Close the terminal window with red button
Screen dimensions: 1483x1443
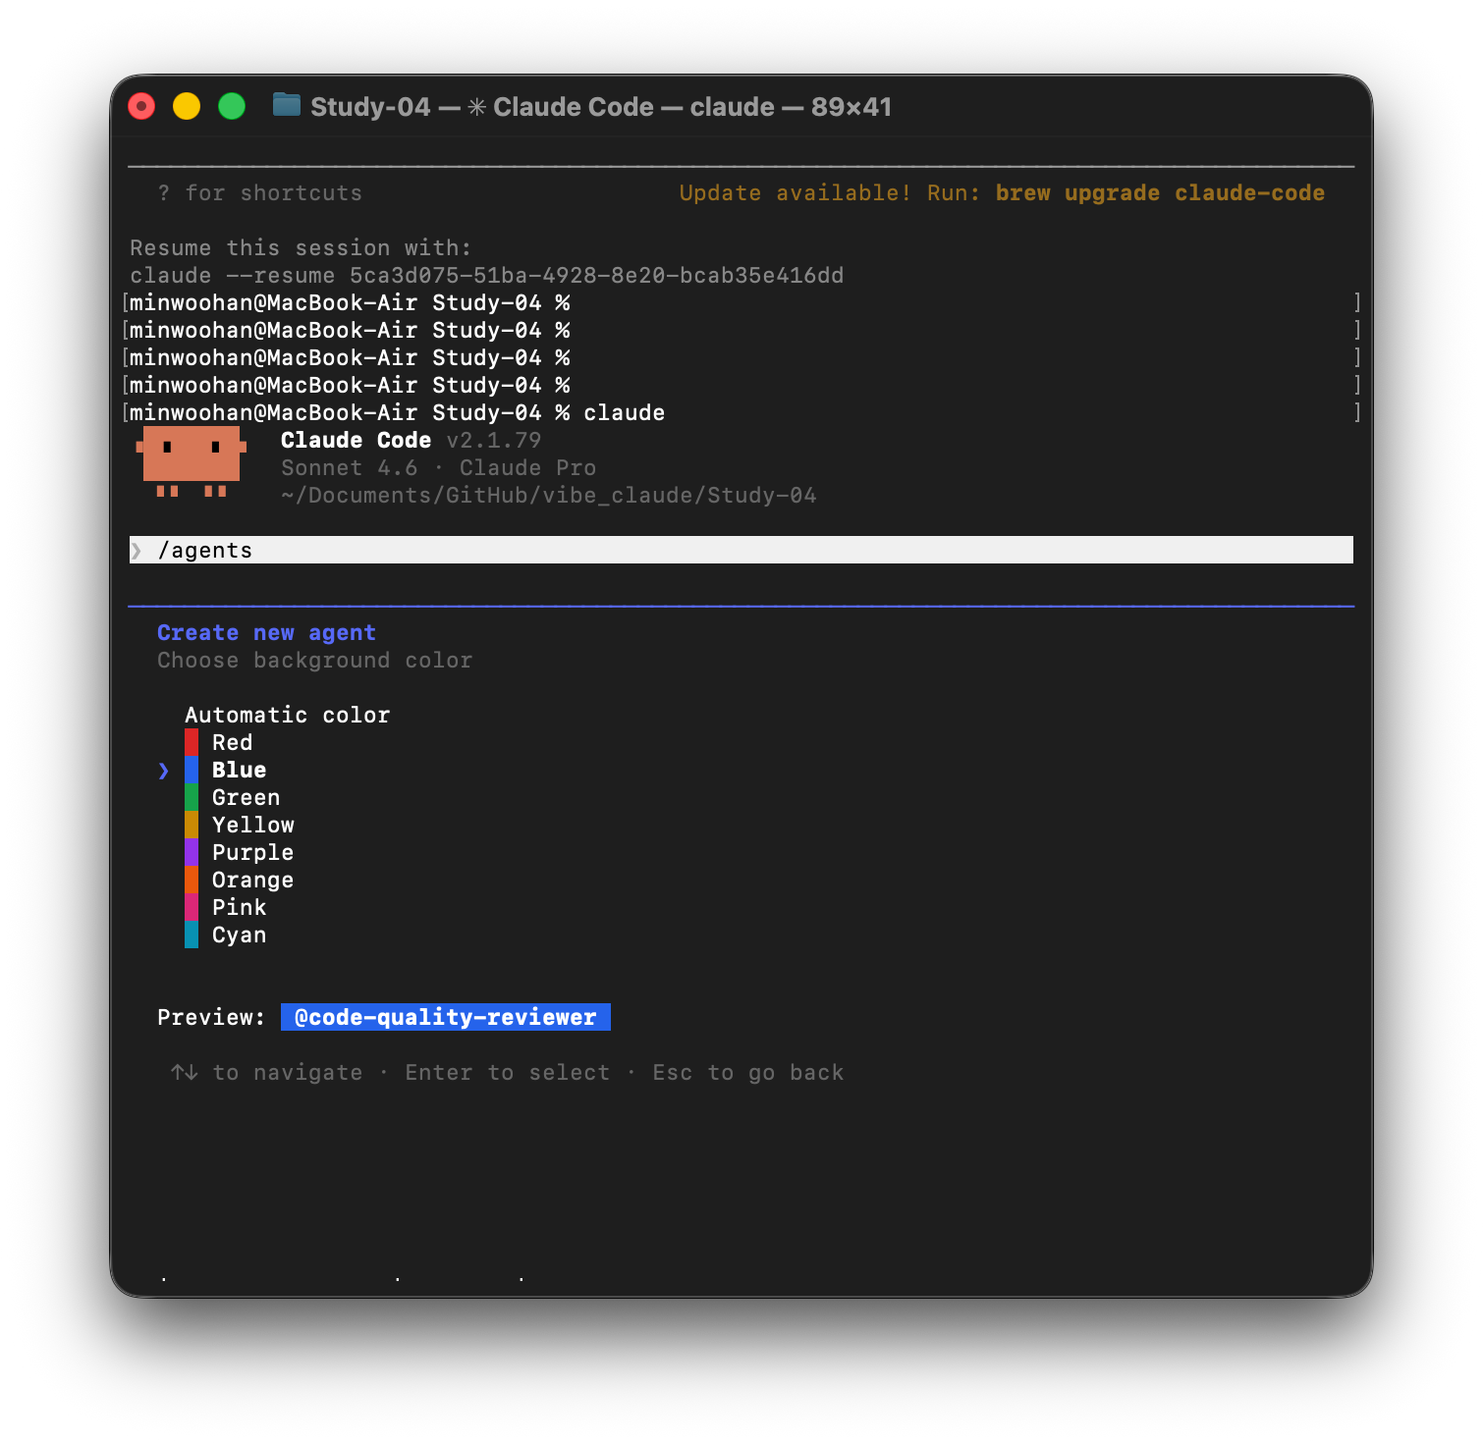(141, 106)
